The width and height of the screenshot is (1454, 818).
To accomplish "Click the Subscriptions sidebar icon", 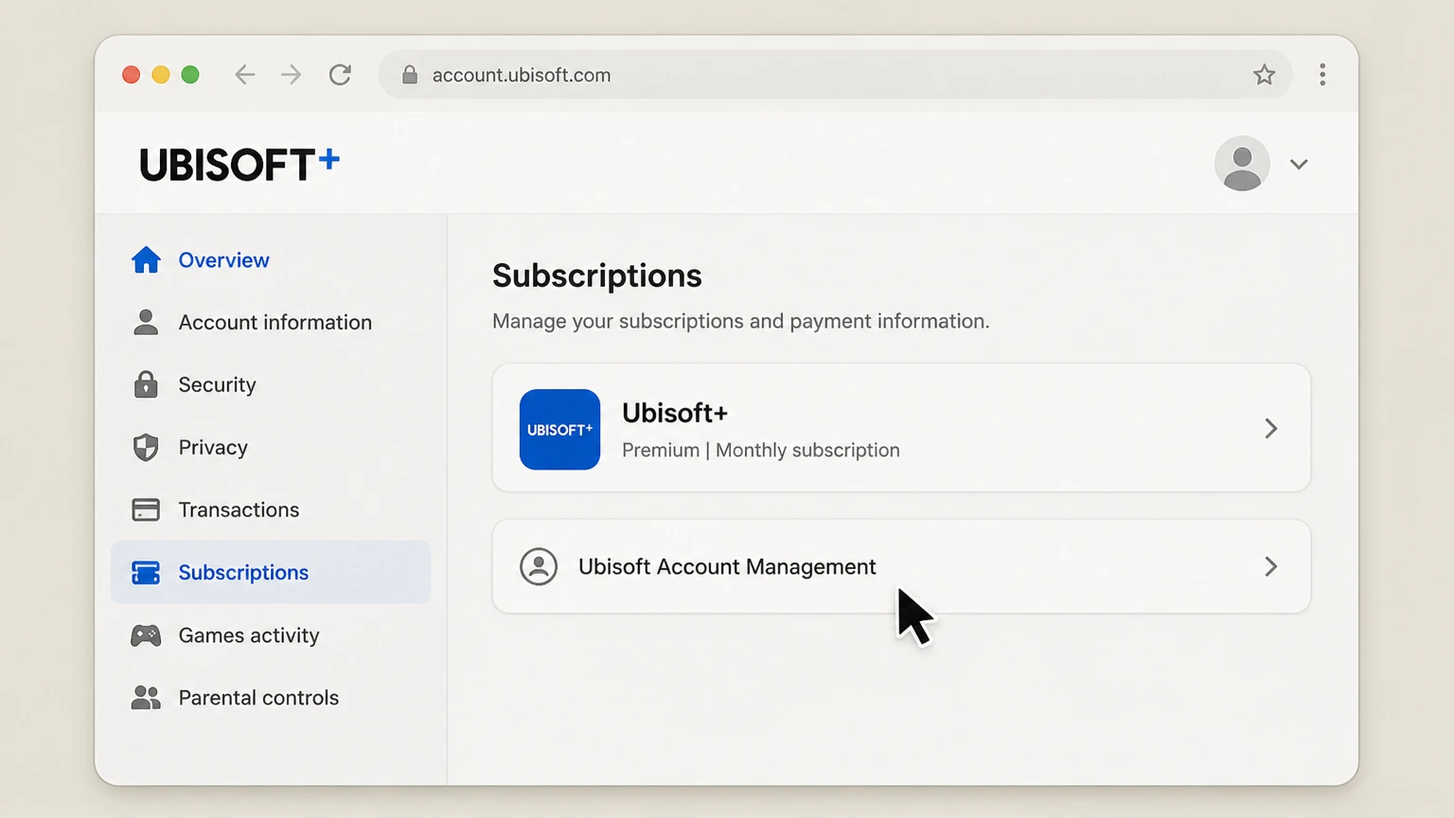I will 146,573.
